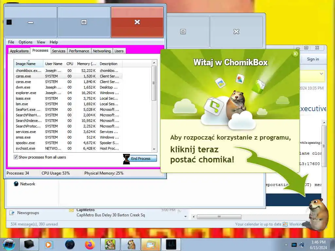This screenshot has height=251, width=335.
Task: Click the CapMetro folder message icon
Action: [71, 210]
